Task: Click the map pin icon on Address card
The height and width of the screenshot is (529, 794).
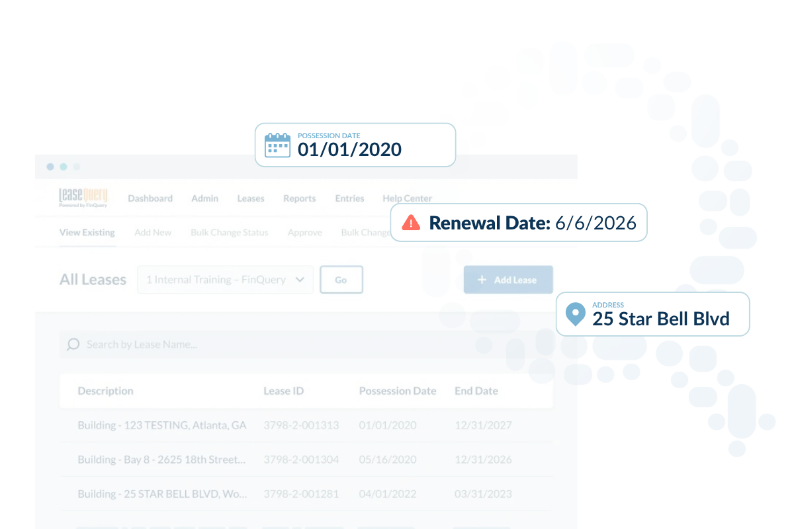Action: pyautogui.click(x=576, y=314)
